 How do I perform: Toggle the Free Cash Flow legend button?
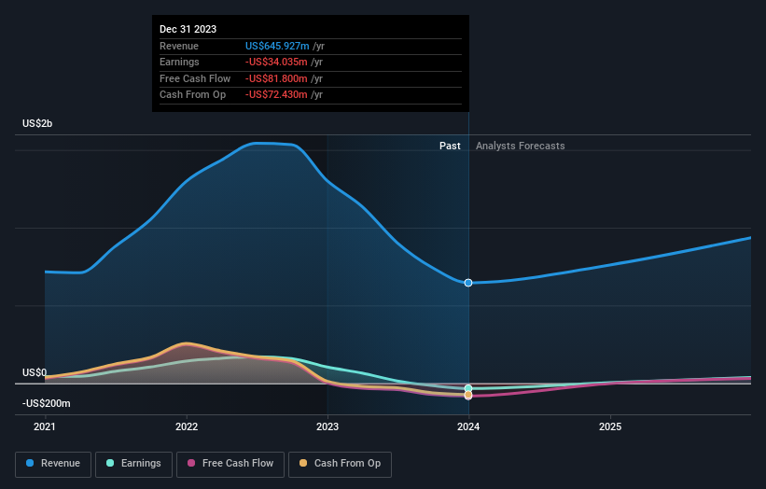pos(230,464)
